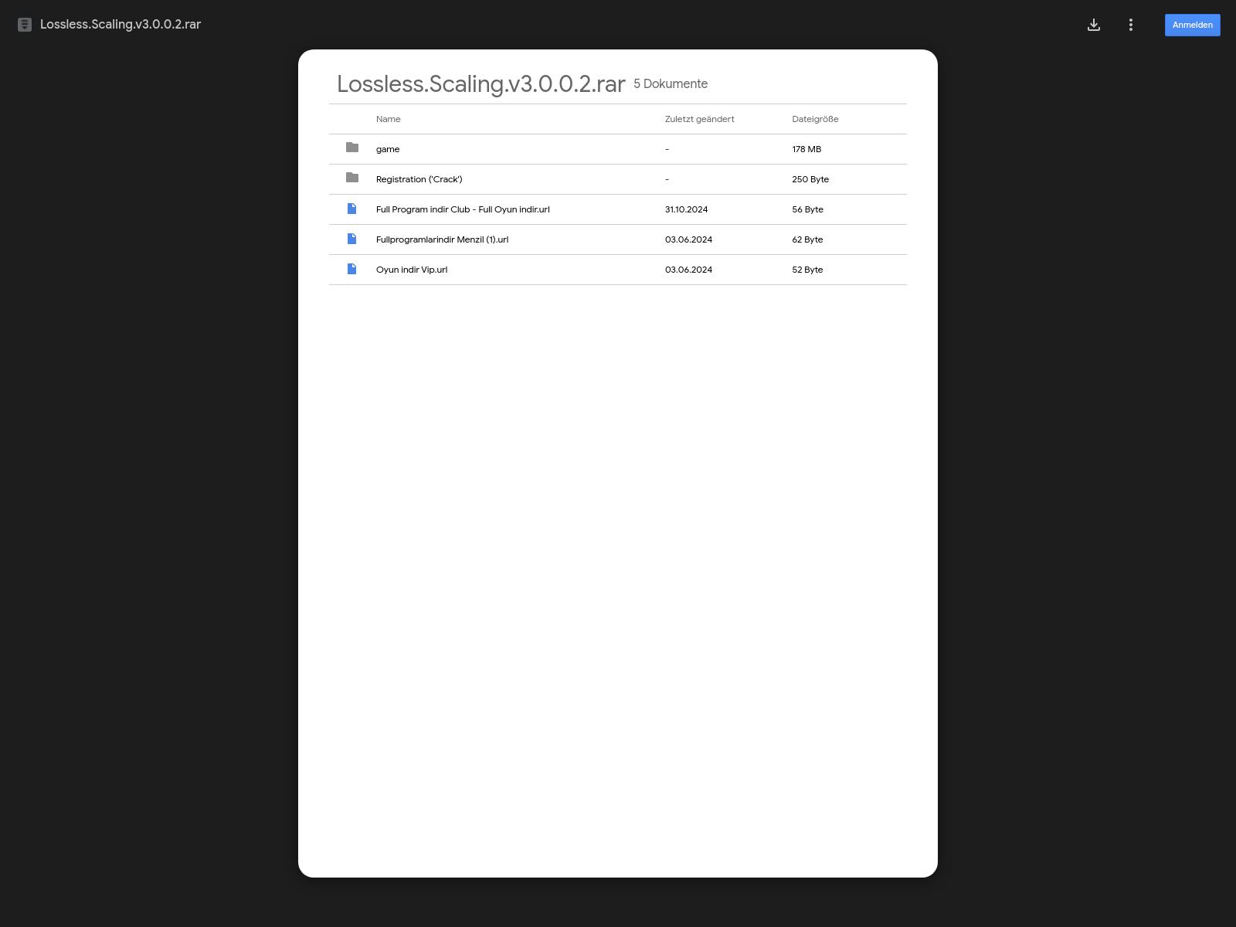Image resolution: width=1236 pixels, height=927 pixels.
Task: Open the Registration ('Crack') folder
Action: pos(618,179)
